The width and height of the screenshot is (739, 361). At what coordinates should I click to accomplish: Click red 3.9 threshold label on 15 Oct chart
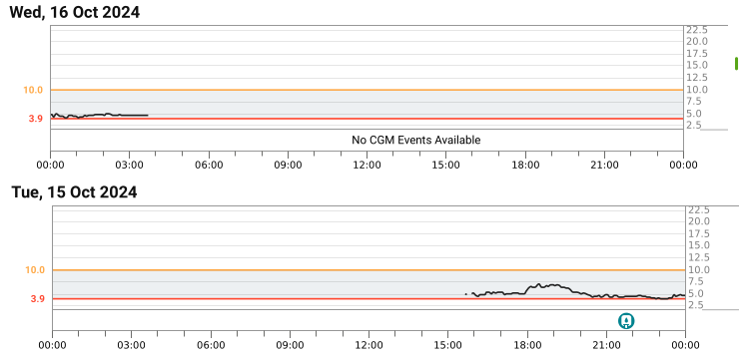37,299
